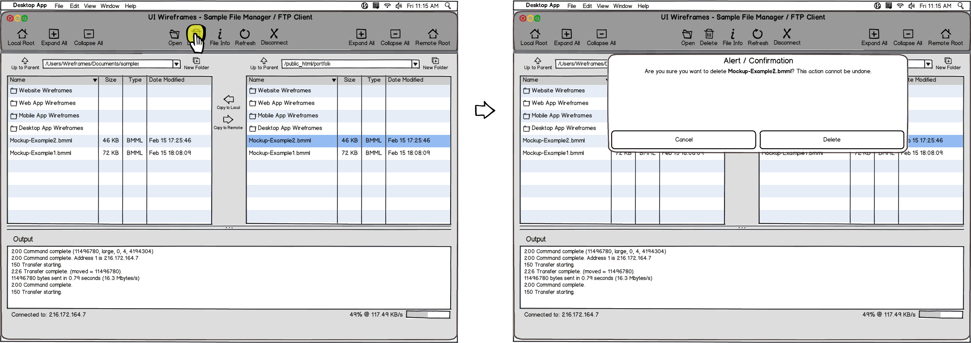Click Delete trash icon in toolbar of alert window
The image size is (971, 343).
709,34
